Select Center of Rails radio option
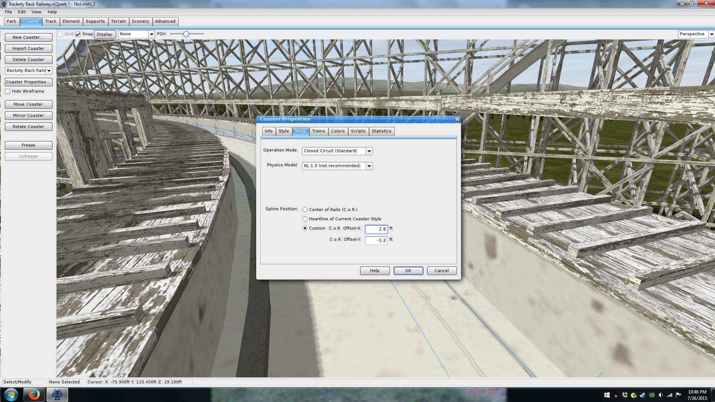 pos(305,210)
